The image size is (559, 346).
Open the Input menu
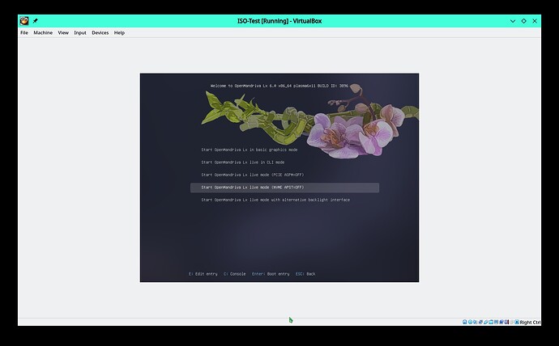click(80, 32)
